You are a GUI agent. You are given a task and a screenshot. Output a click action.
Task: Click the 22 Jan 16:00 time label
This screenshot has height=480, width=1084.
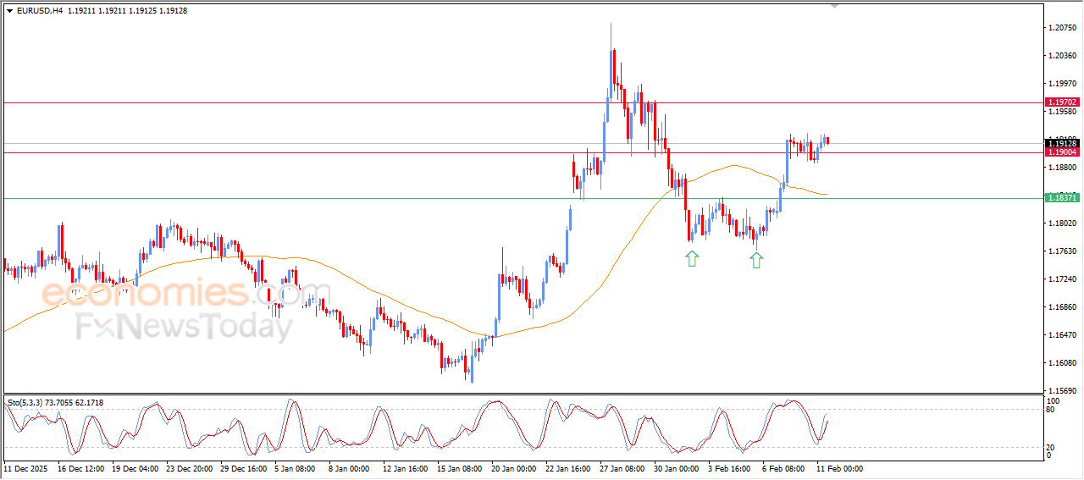(568, 468)
